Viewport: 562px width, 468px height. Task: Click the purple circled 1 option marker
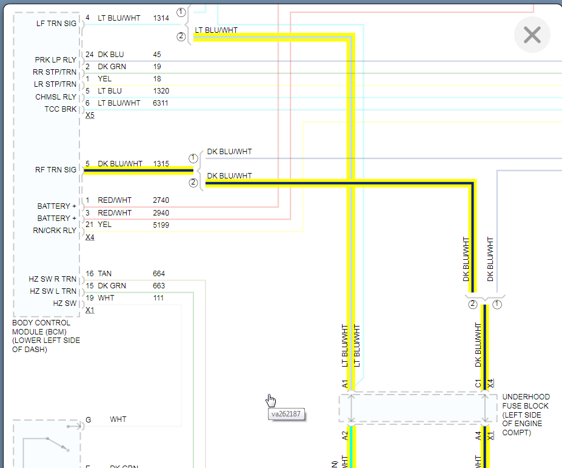181,12
